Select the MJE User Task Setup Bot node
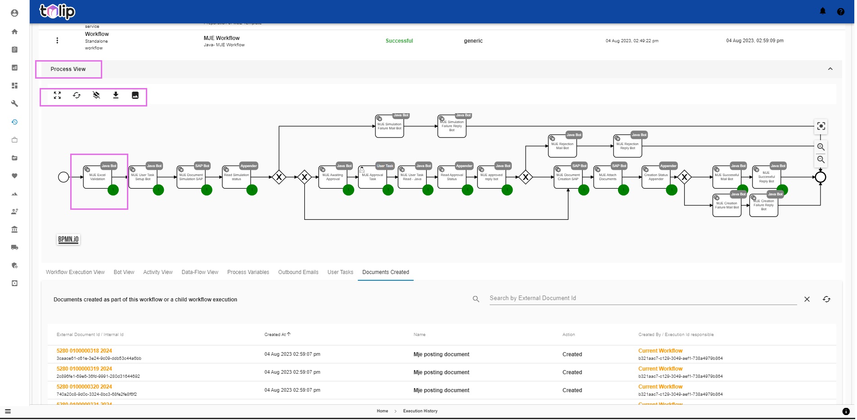This screenshot has width=857, height=420. [143, 177]
